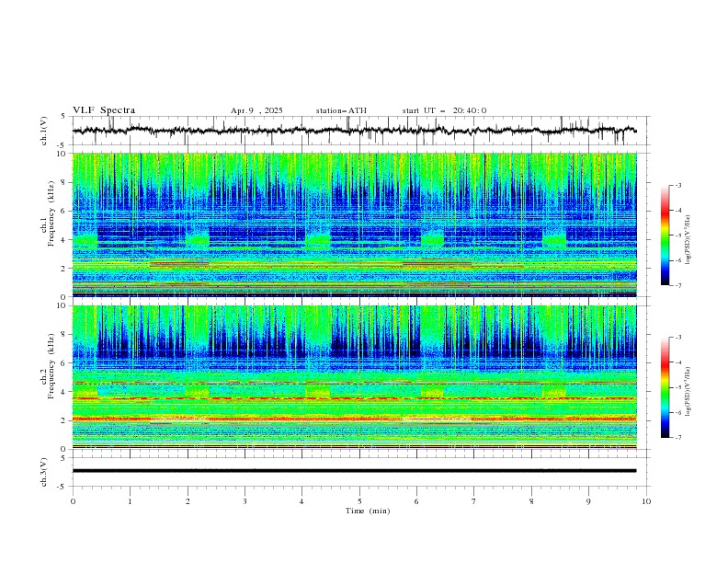This screenshot has width=728, height=563.
Task: Click time-axis tick label "10" at right end
Action: click(x=646, y=501)
